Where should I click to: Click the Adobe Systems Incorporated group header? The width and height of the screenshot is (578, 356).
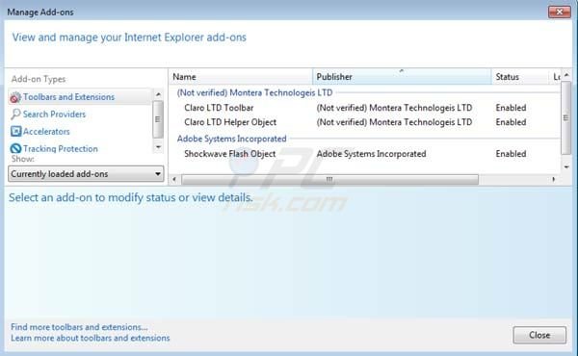[231, 139]
